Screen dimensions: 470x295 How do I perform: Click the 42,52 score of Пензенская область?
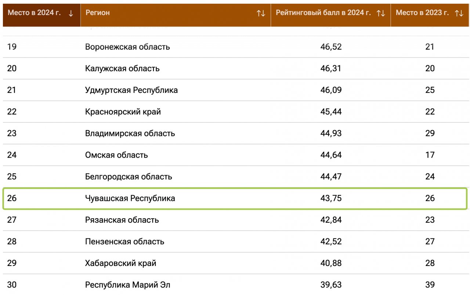point(331,242)
